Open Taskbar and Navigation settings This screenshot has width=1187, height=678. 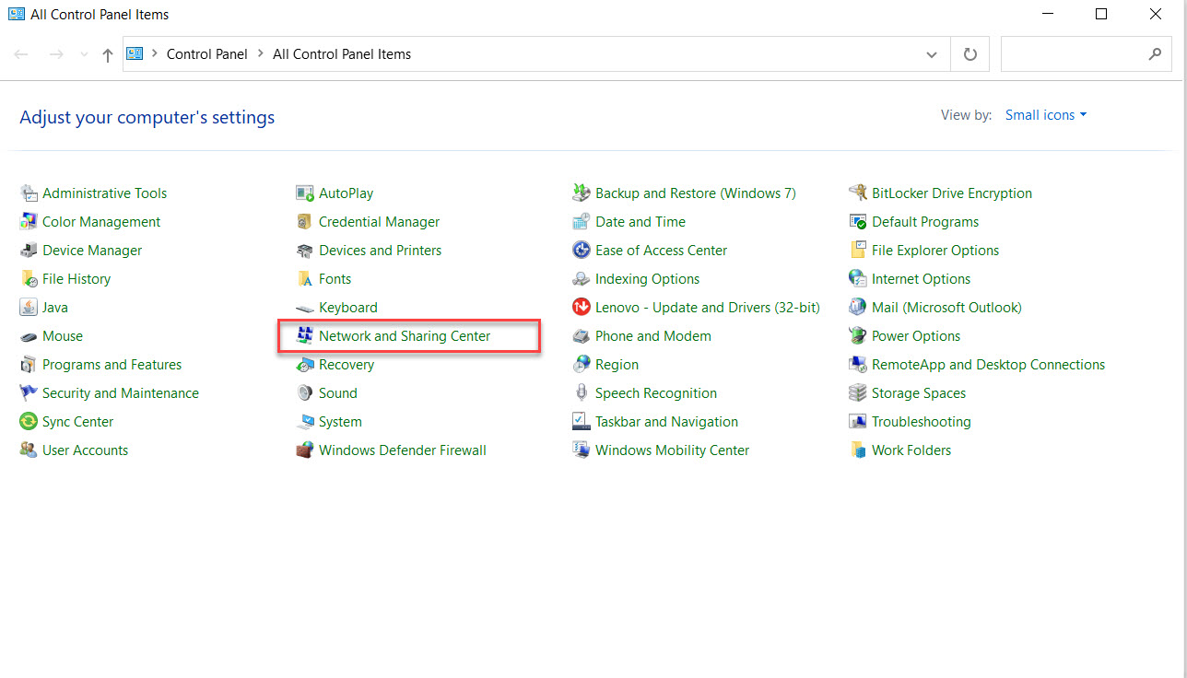(667, 421)
